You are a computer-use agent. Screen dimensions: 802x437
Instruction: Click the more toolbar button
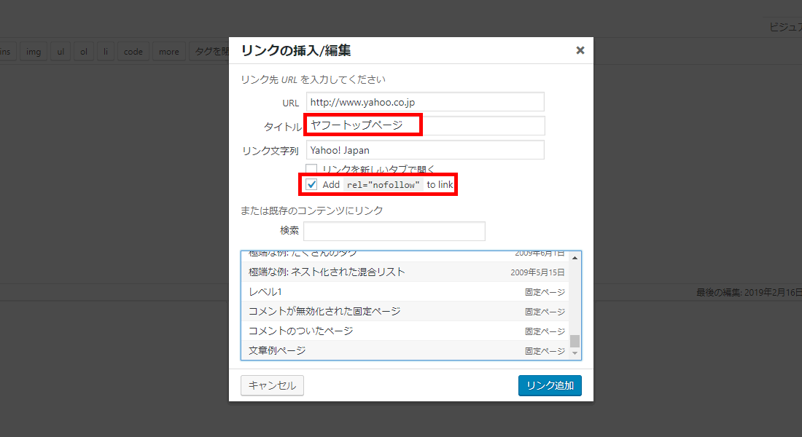point(168,52)
